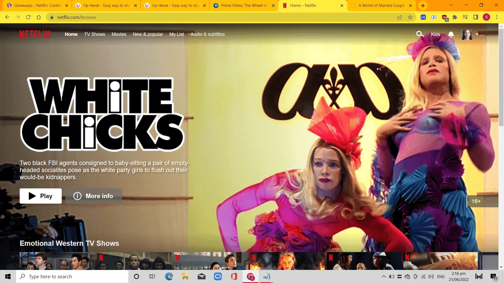The height and width of the screenshot is (283, 504).
Task: Open the TV Shows menu item
Action: click(94, 34)
